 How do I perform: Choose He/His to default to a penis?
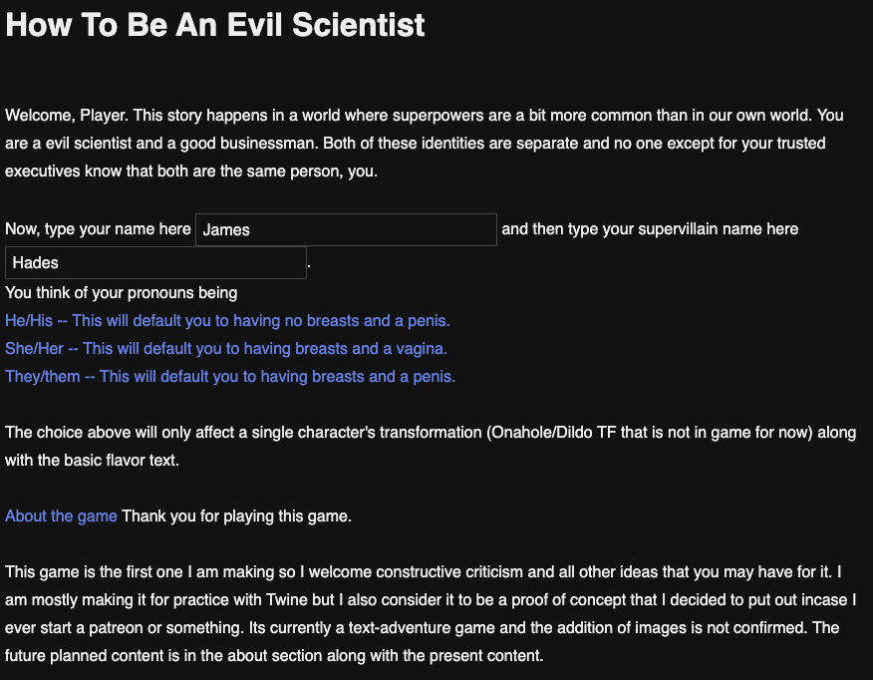click(227, 320)
